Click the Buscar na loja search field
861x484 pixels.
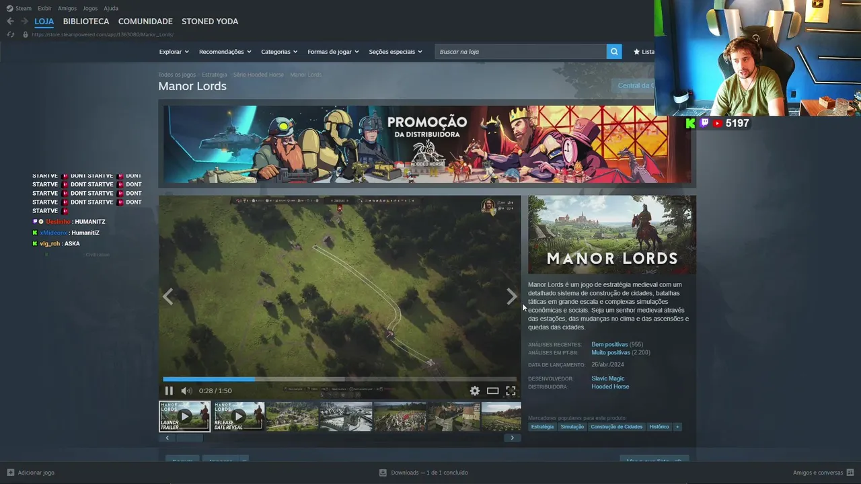tap(521, 52)
